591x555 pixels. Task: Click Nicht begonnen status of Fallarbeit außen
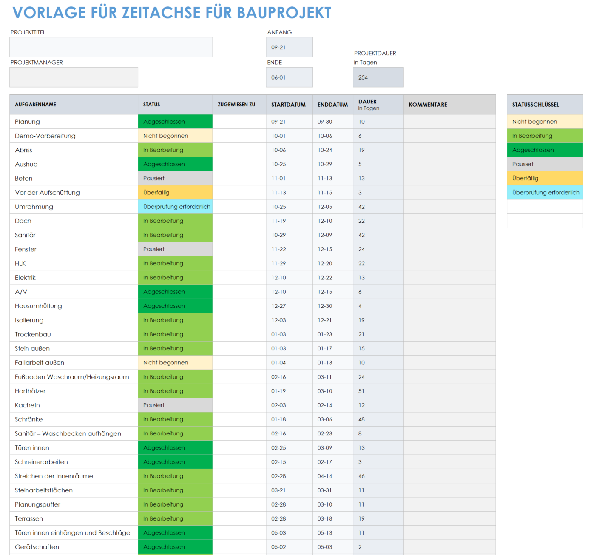[175, 363]
